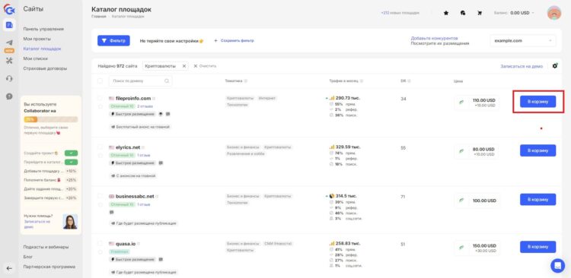571x278 pixels.
Task: Open the example.com competitor dropdown
Action: tap(523, 41)
